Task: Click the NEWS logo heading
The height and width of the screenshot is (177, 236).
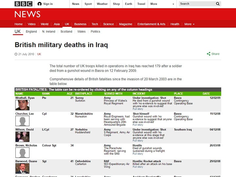Action: pyautogui.click(x=28, y=14)
